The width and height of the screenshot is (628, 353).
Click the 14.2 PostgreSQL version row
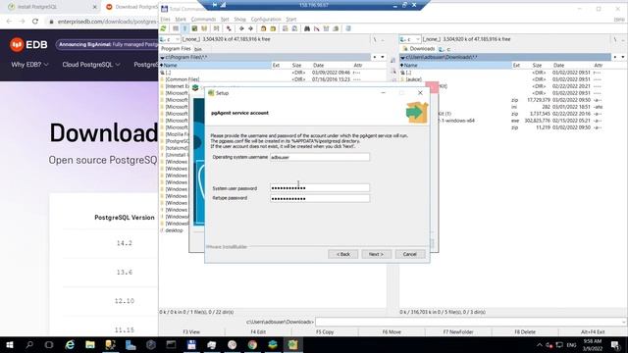tap(125, 243)
